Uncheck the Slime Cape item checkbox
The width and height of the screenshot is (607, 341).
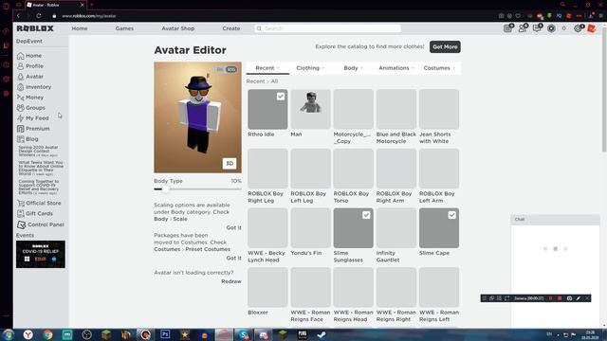pos(451,215)
